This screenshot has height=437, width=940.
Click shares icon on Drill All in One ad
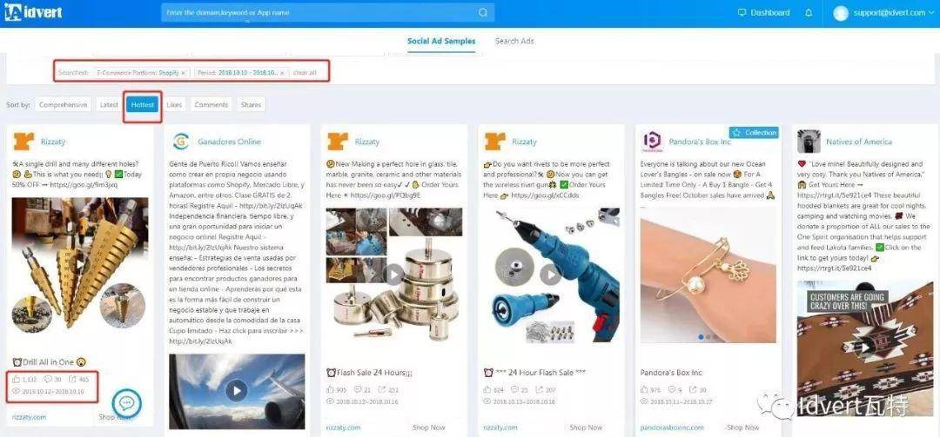coord(72,379)
